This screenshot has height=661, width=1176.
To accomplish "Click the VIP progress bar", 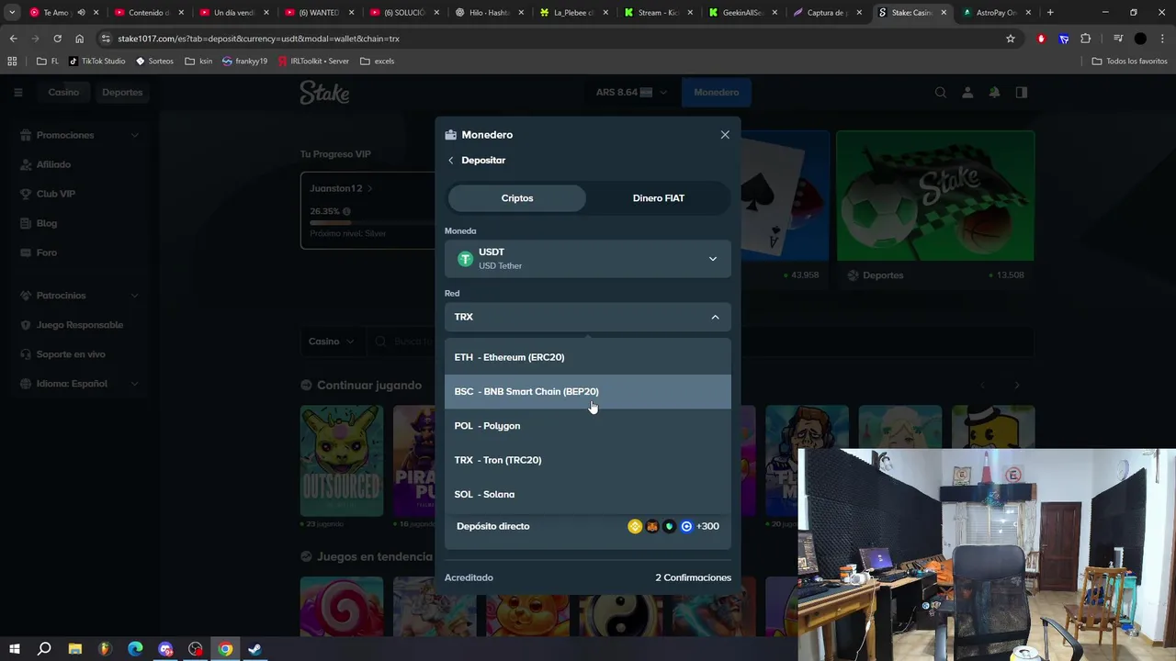I will [372, 222].
